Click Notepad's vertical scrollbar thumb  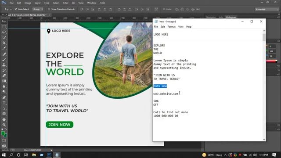[x=264, y=37]
